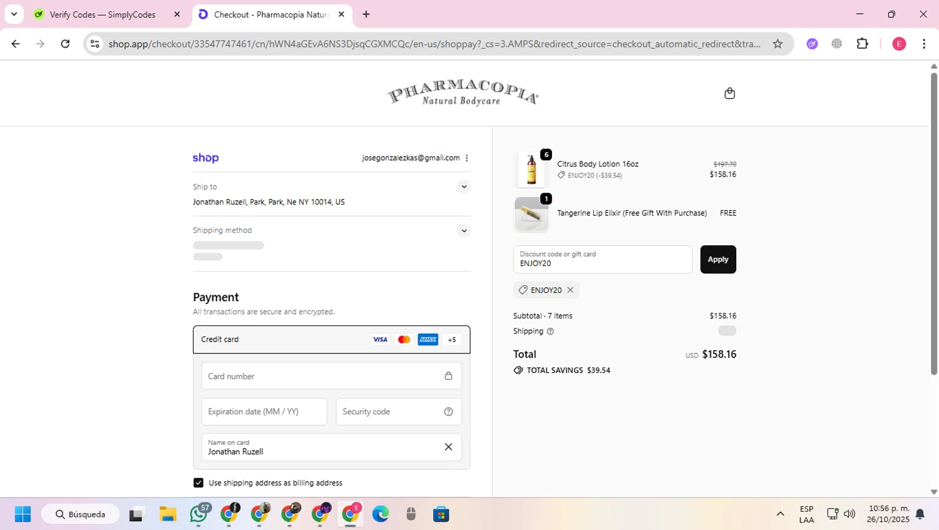This screenshot has height=530, width=939.
Task: Click the Visa card icon
Action: coord(380,340)
